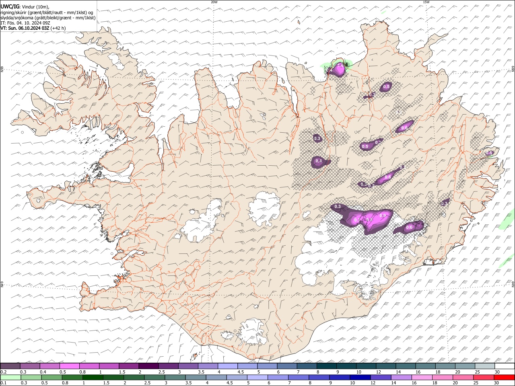The image size is (515, 386).
Task: Click the slydda/snjókoma legend description line
Action: coord(48,18)
